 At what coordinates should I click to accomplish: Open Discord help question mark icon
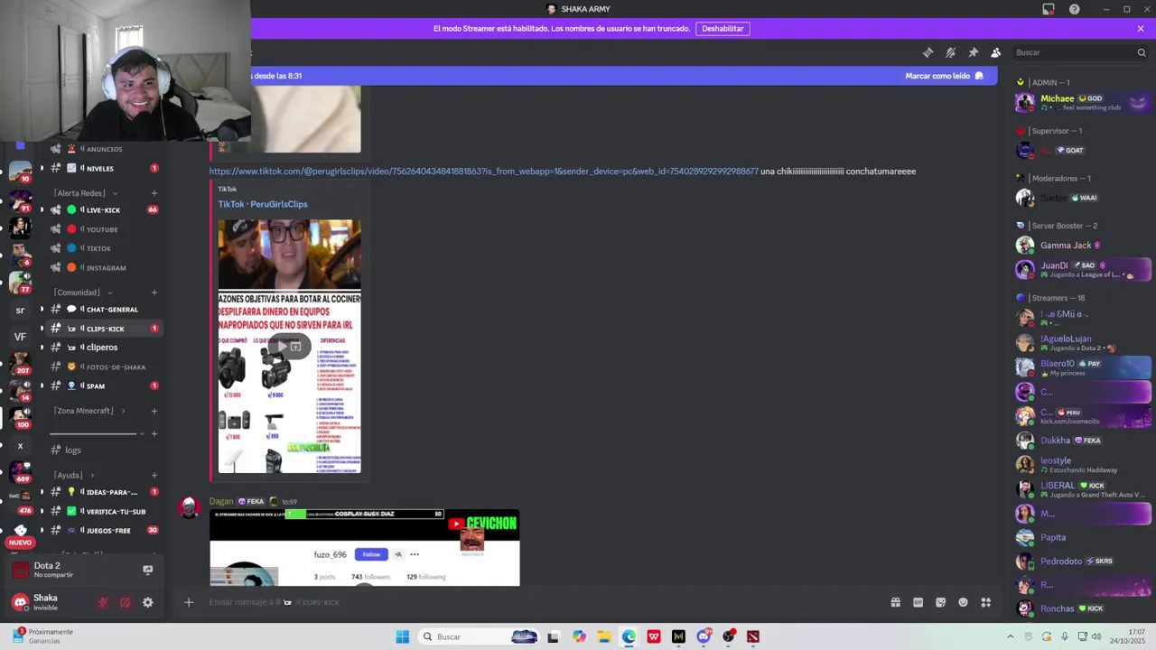click(1074, 9)
